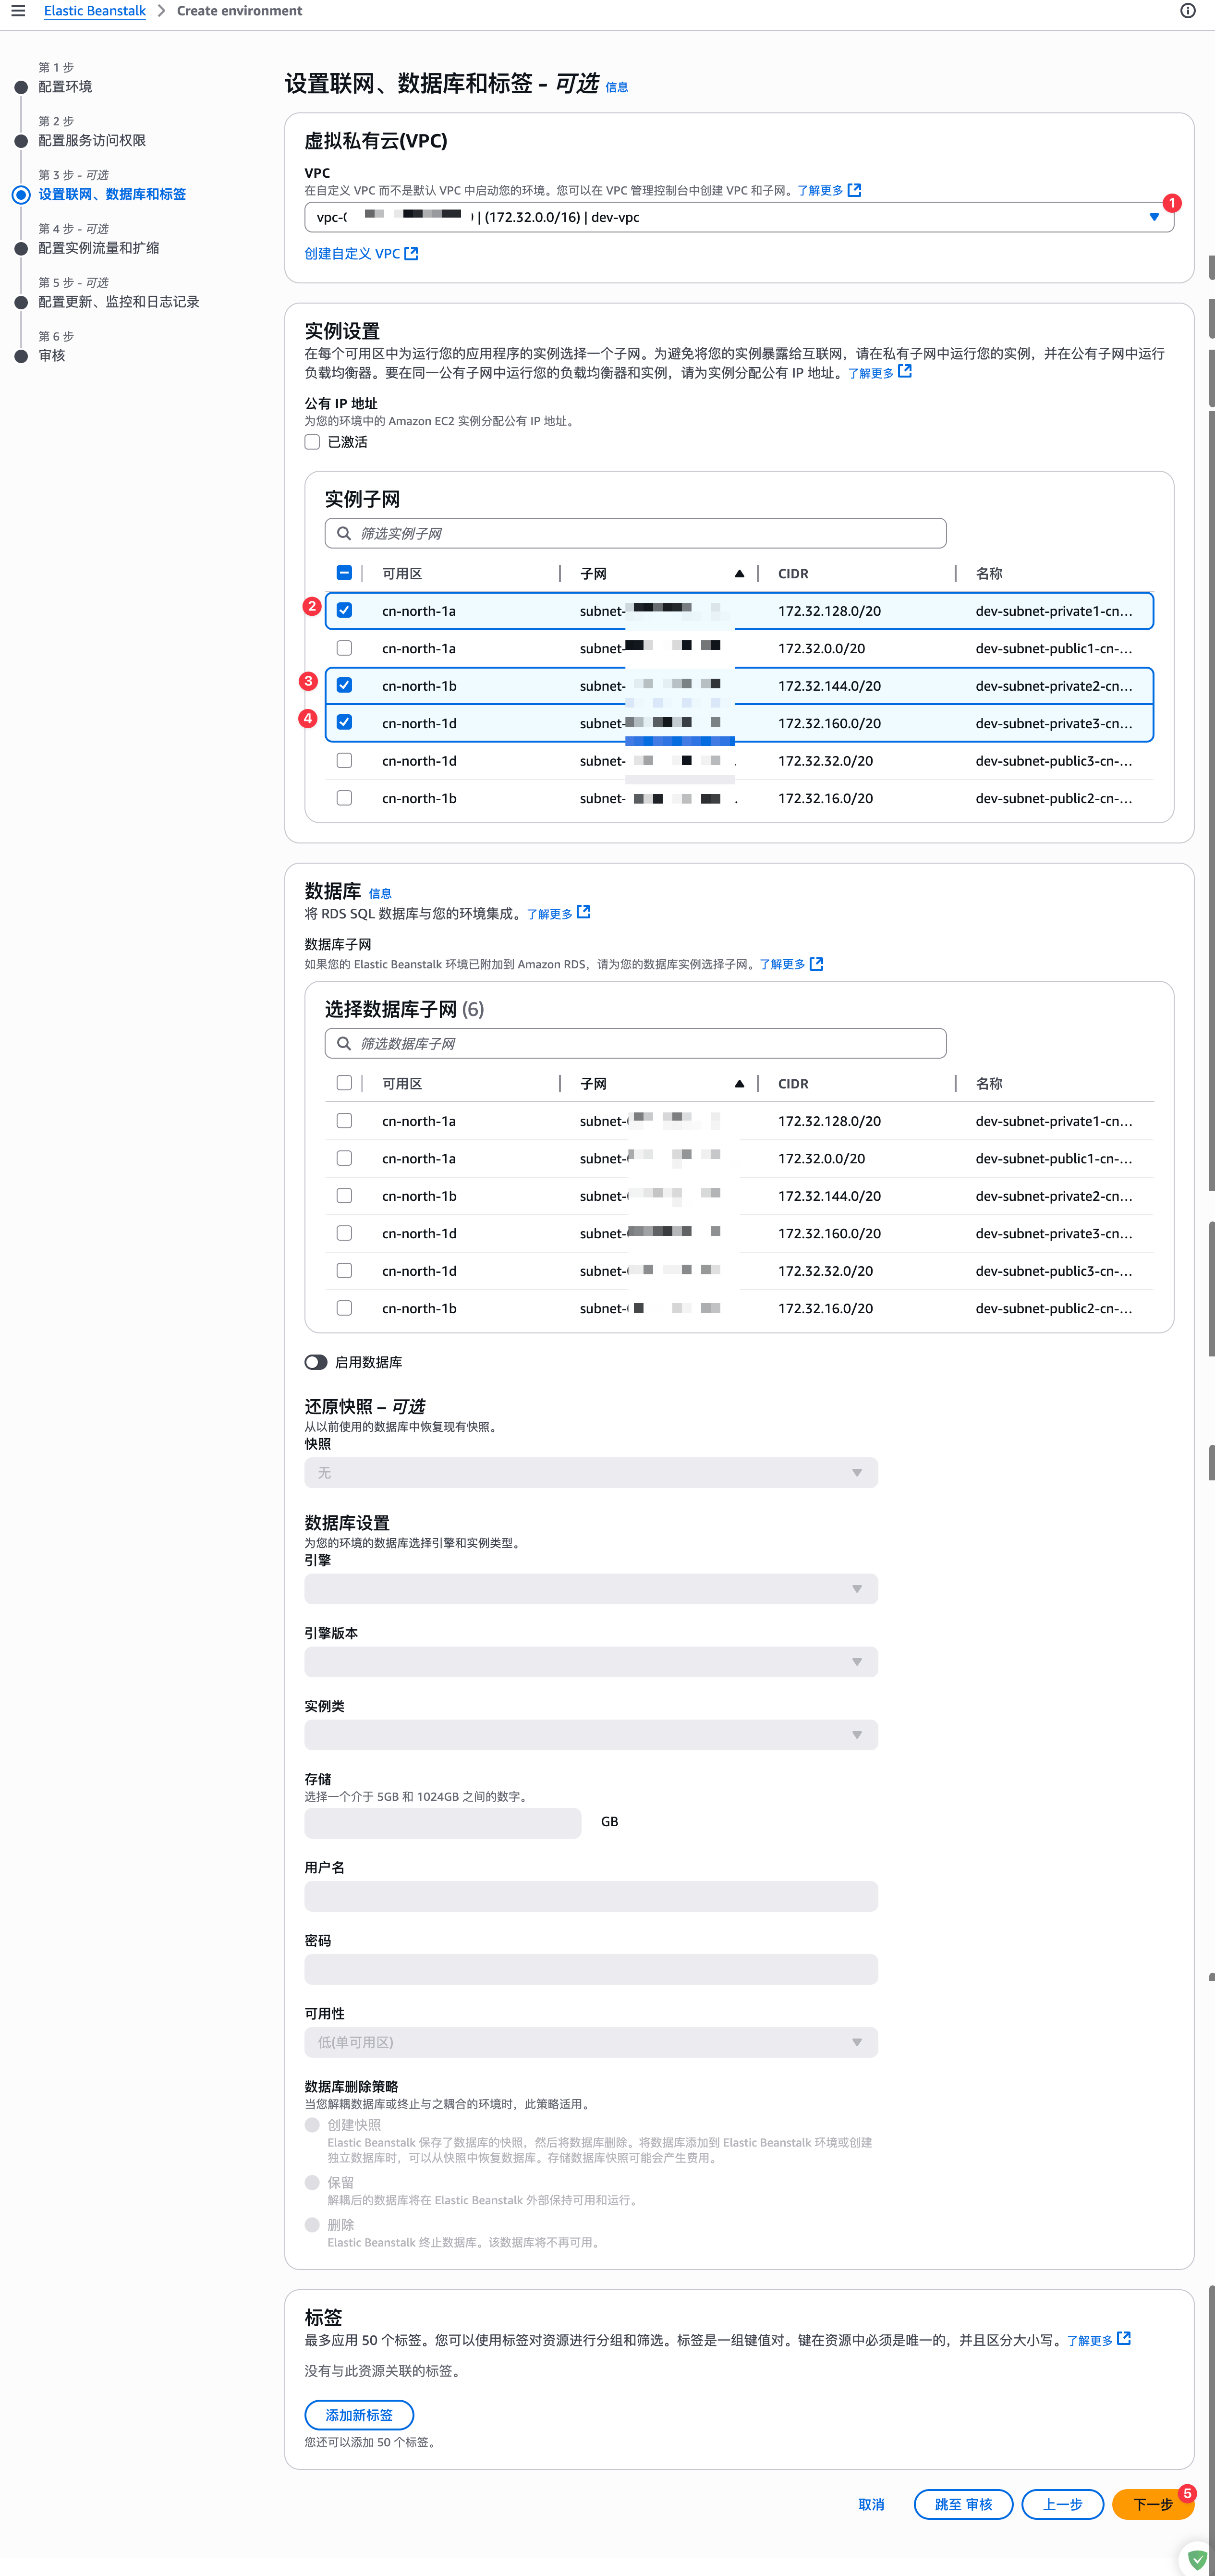Go to step 配置服务访问权限
Image resolution: width=1215 pixels, height=2576 pixels.
pos(92,140)
